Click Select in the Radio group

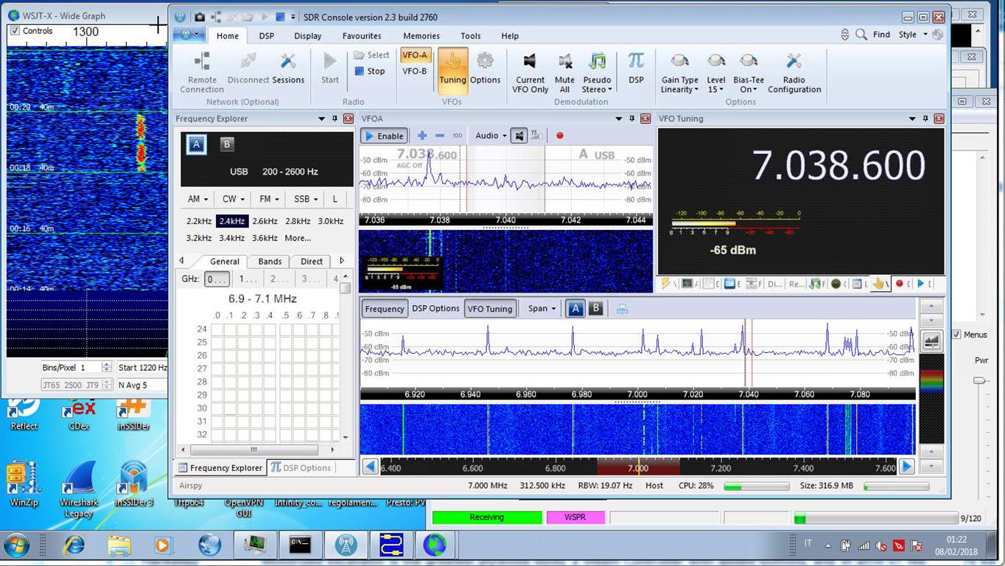click(371, 55)
